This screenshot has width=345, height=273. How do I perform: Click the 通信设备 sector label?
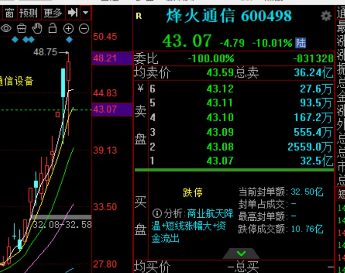coord(17,81)
